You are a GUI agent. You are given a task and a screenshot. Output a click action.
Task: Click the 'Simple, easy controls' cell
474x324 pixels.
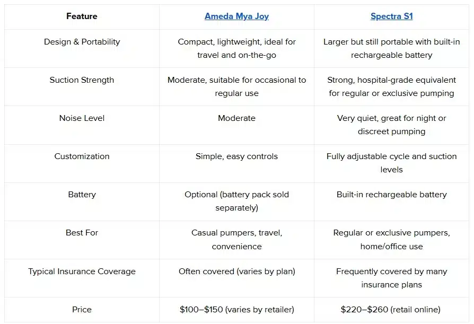coord(236,156)
